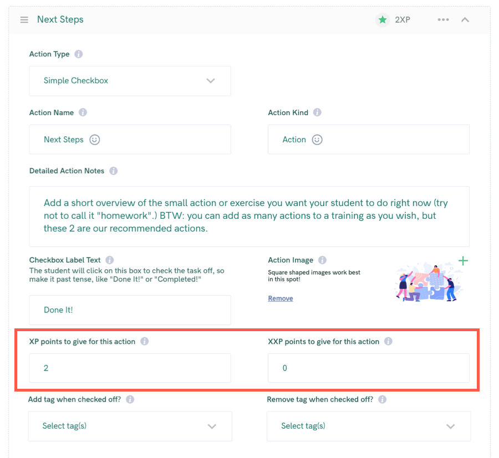Click info icon beside Action Kind
The width and height of the screenshot is (499, 458).
pos(317,112)
